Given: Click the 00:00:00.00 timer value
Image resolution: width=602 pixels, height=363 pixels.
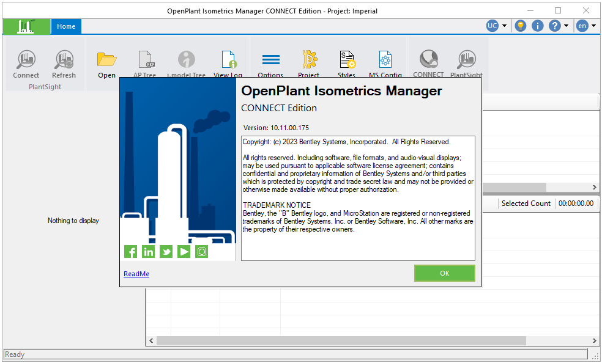Looking at the screenshot, I should (x=576, y=204).
